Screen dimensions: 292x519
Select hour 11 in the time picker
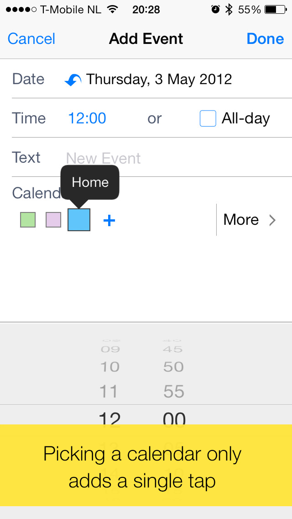point(109,392)
